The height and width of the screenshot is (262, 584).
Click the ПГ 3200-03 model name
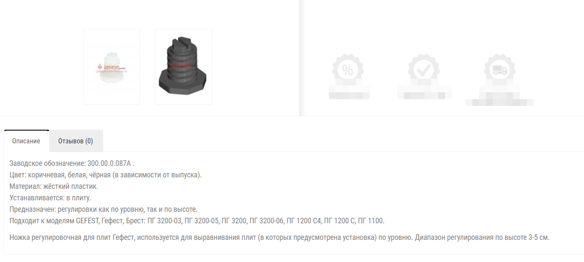165,221
